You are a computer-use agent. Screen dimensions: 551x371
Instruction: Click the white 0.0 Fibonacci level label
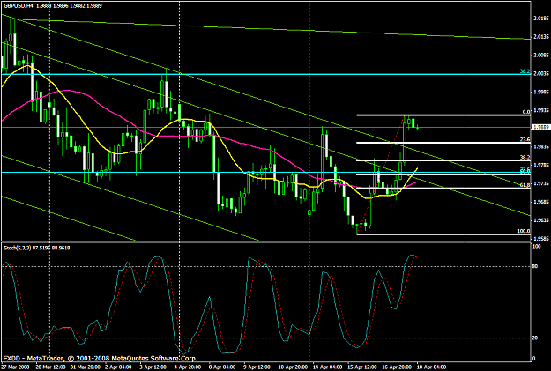tap(526, 112)
